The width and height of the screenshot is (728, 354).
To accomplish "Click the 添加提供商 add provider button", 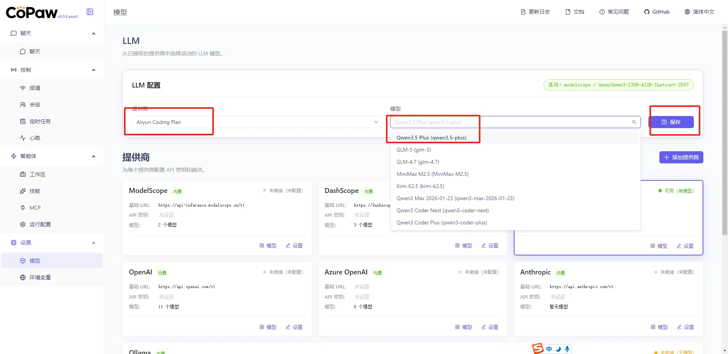I will (681, 157).
